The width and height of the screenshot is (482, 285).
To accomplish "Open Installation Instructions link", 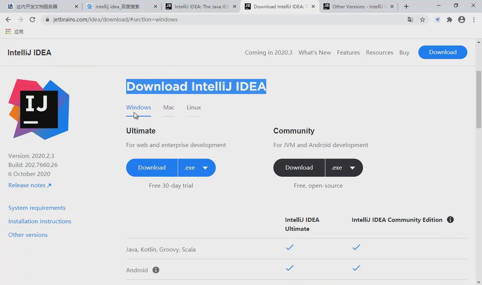I will (40, 221).
